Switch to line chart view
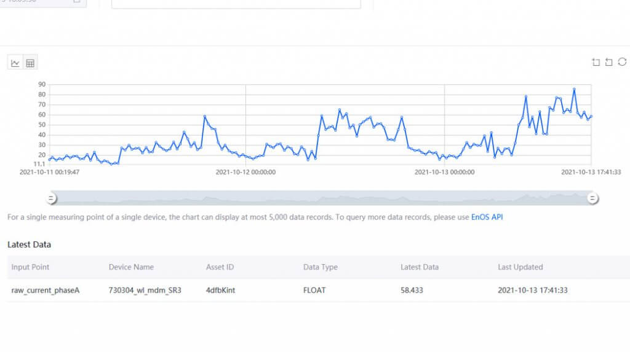 point(15,63)
